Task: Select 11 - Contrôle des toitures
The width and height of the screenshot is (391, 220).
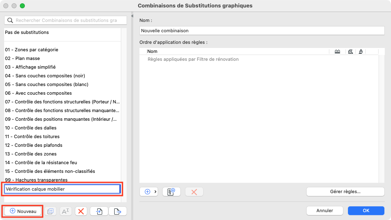Action: pos(62,136)
